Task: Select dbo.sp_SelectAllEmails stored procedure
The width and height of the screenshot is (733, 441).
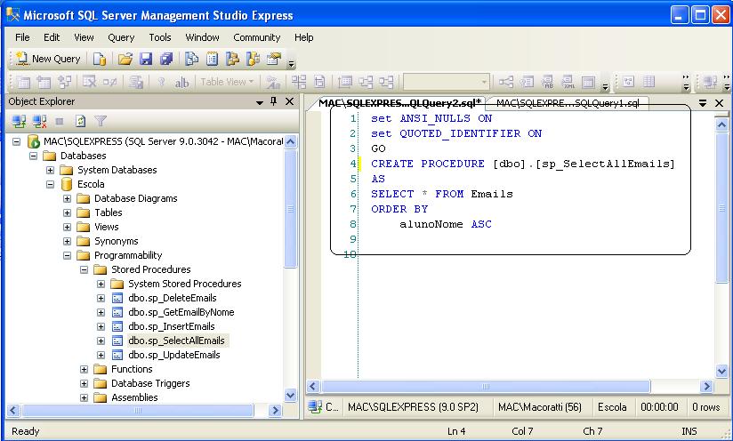Action: pos(176,341)
